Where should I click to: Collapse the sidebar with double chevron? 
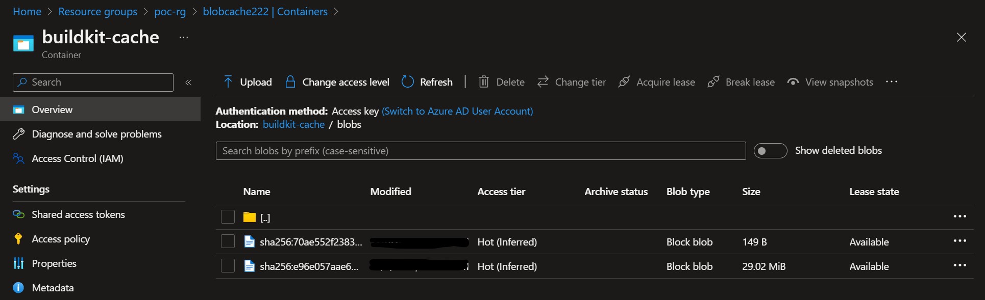click(x=188, y=82)
